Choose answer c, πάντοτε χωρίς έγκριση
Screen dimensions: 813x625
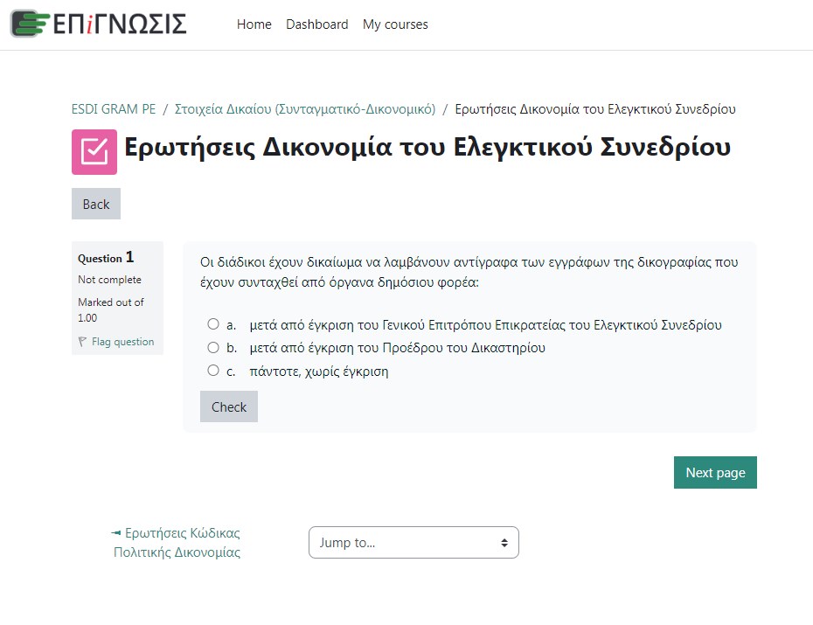pos(213,370)
